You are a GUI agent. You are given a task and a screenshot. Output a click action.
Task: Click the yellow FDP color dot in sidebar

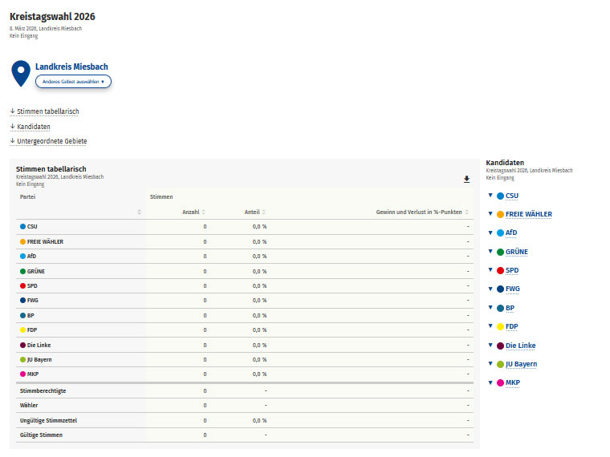coord(500,327)
